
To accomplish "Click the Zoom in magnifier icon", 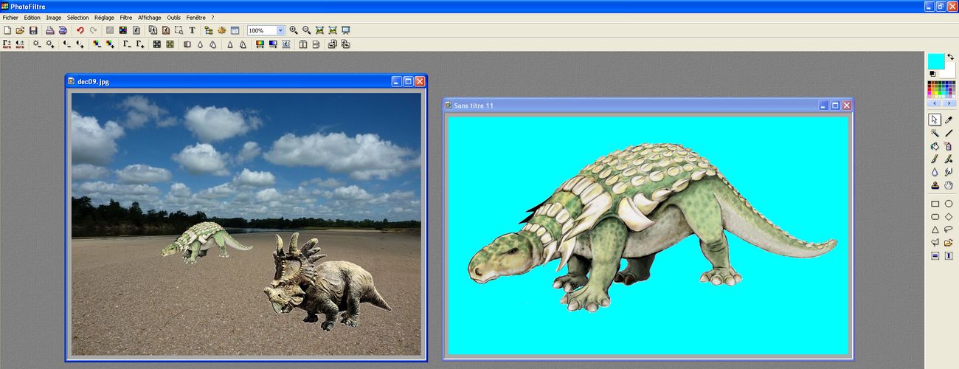I will click(x=294, y=30).
